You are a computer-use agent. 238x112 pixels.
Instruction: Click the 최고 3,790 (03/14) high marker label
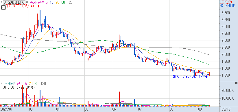pyautogui.click(x=19, y=6)
